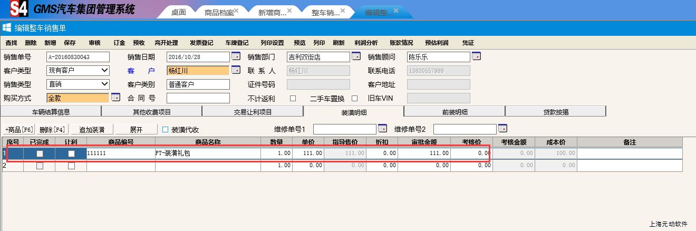696x231 pixels.
Task: Open customer lookup icon next to 杨红川
Action: pos(236,70)
